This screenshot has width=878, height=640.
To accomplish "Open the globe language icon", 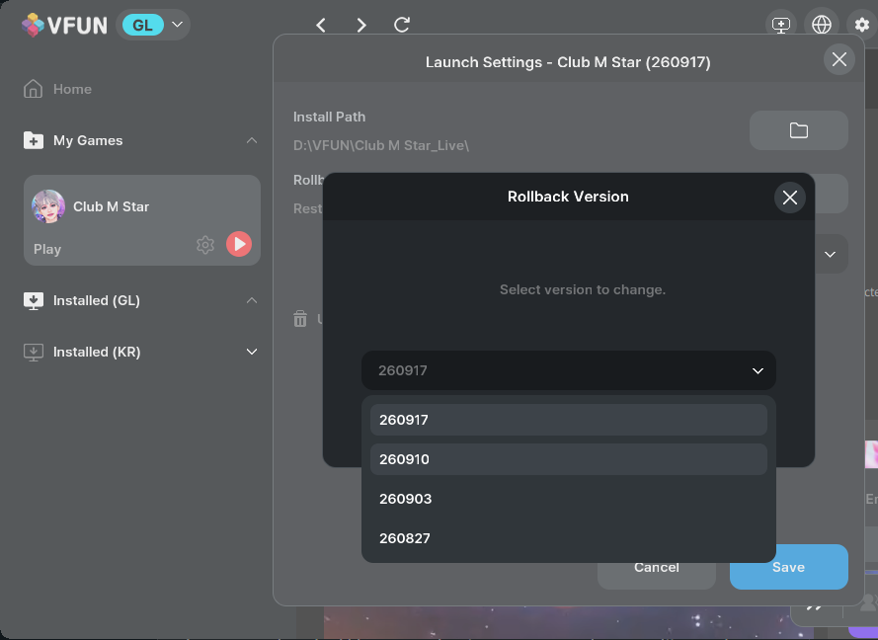I will (x=822, y=25).
